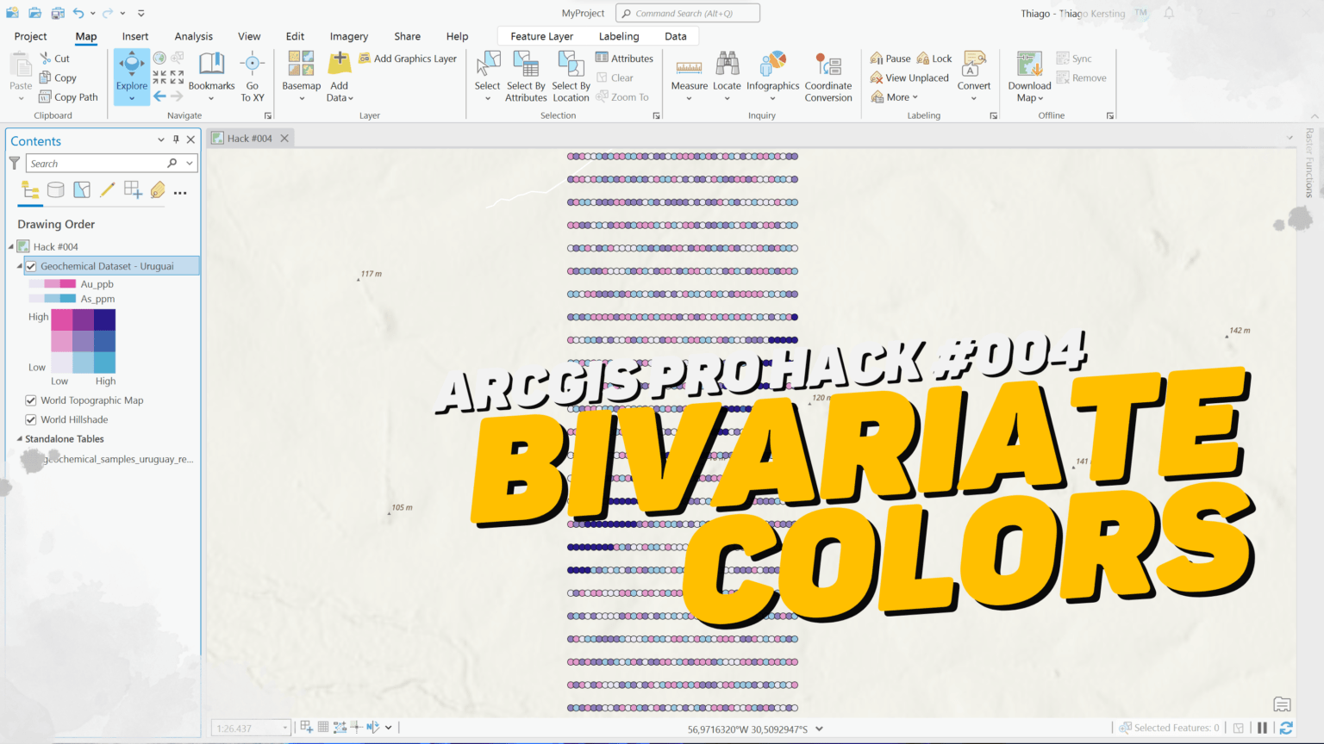Viewport: 1324px width, 744px height.
Task: Disable the Geochemical Dataset - Uruguai layer
Action: tap(31, 265)
